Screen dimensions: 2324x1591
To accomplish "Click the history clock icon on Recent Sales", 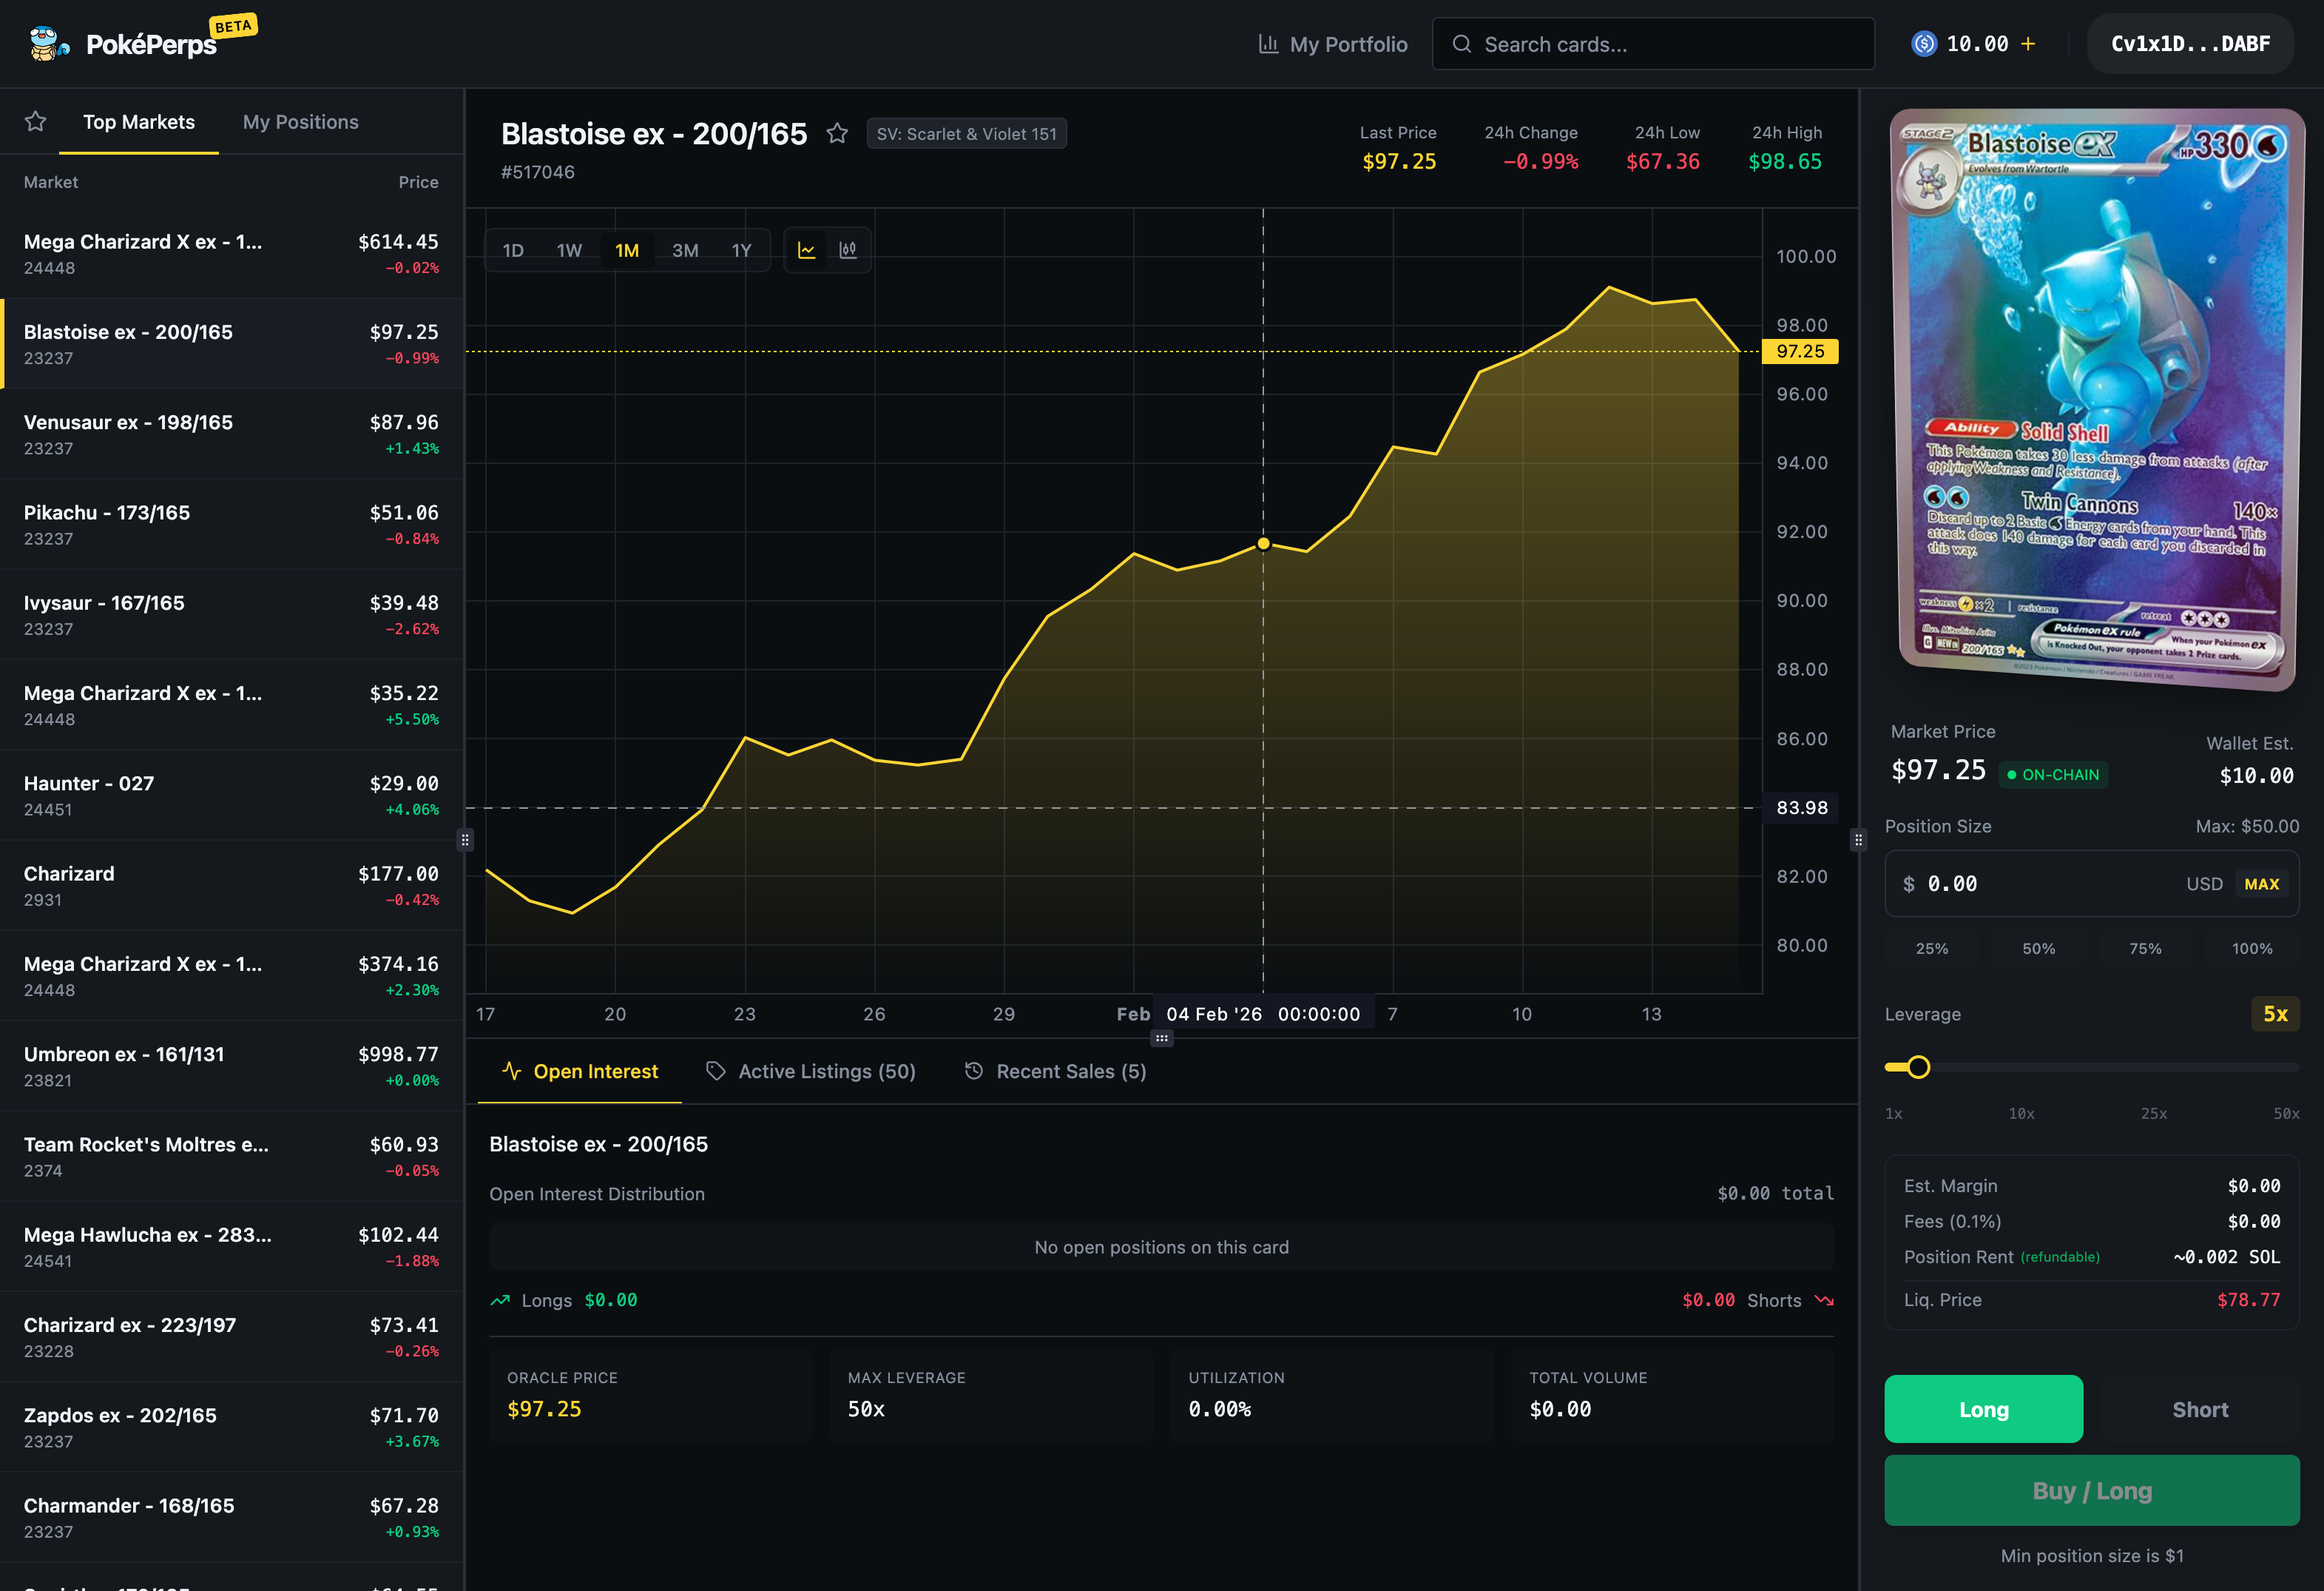I will 974,1071.
